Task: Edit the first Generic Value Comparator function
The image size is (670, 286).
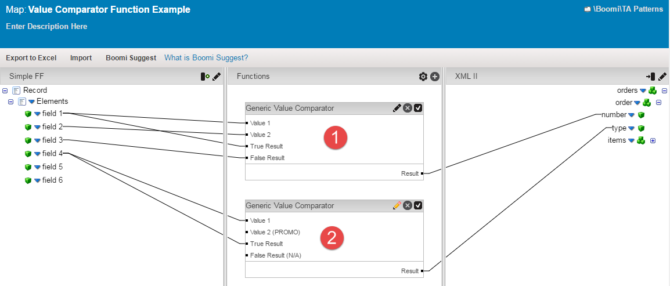Action: pos(397,108)
